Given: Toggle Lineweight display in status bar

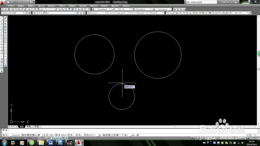Looking at the screenshot, I should coord(63,138).
